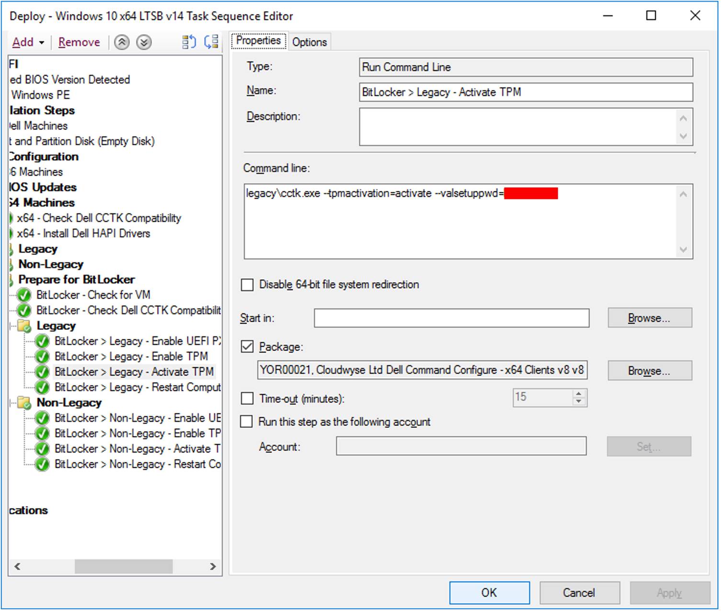
Task: Click status icon of Legacy - Activate TPM step
Action: click(42, 372)
